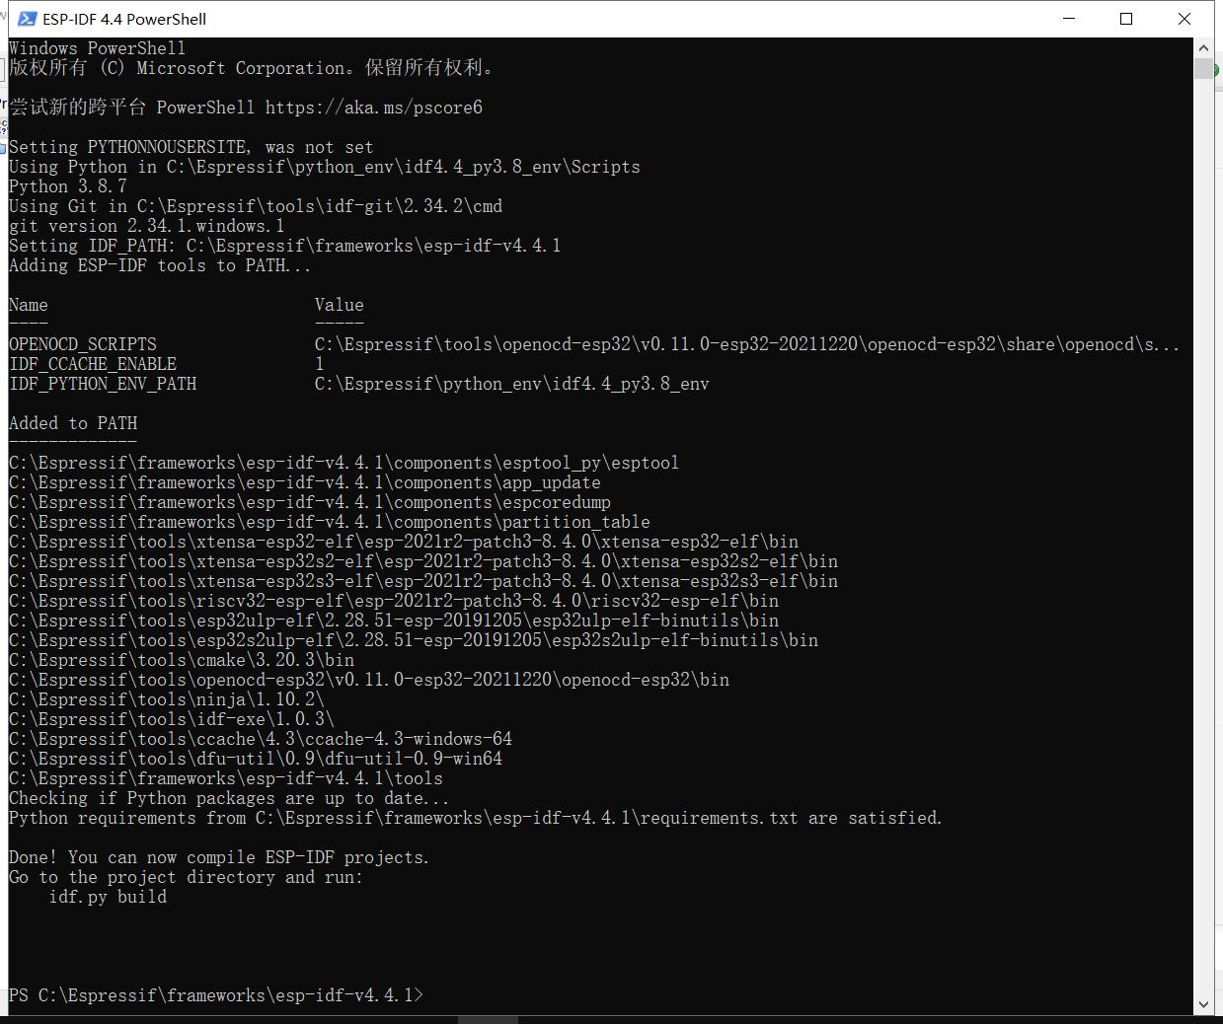Click the terminal scrollbar down arrow

coord(1203,1004)
